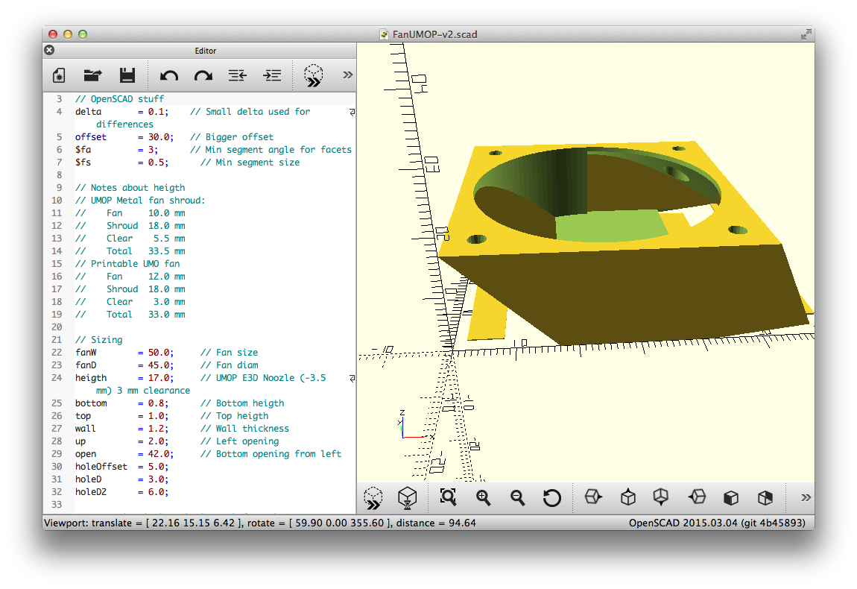Undo the last edit

coord(169,75)
